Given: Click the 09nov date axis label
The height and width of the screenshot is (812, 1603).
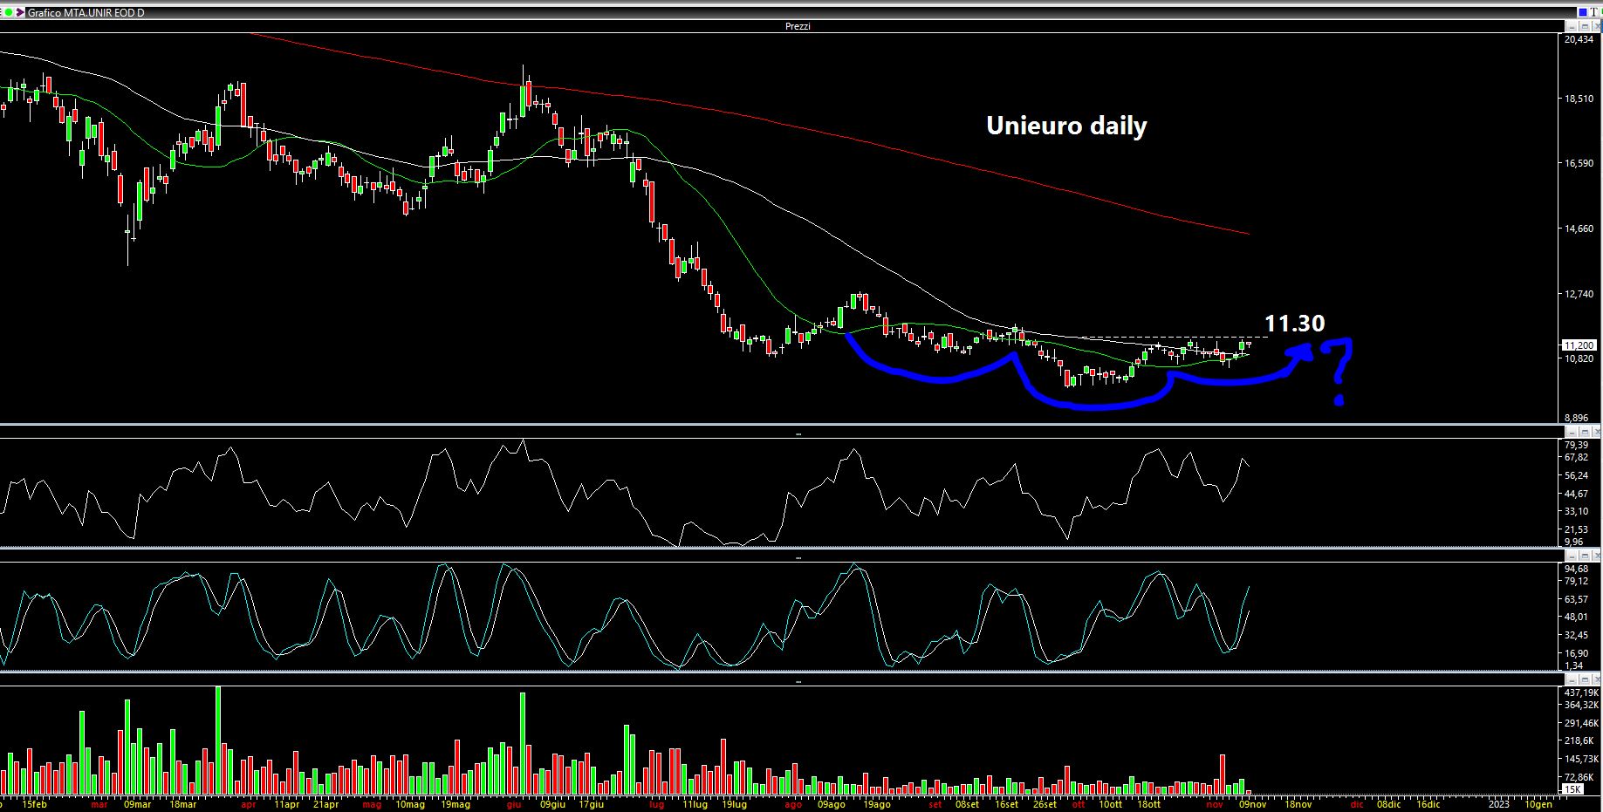Looking at the screenshot, I should coord(1253,805).
